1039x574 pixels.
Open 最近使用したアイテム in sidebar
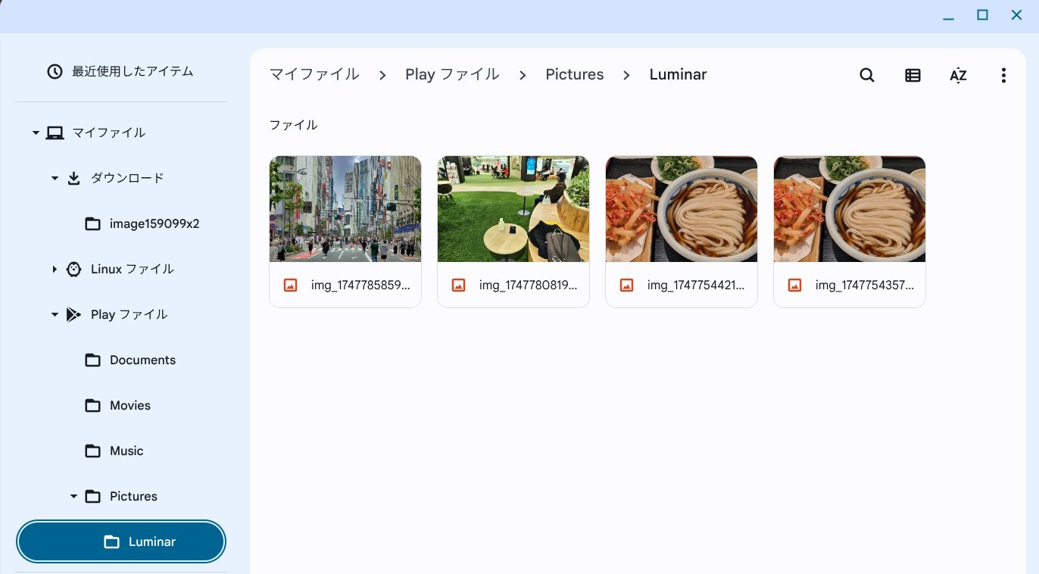[x=133, y=72]
